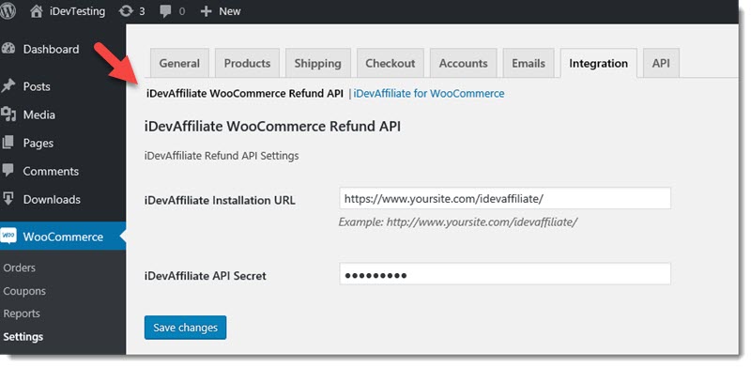The height and width of the screenshot is (367, 751).
Task: Go to Dashboard in sidebar
Action: click(52, 49)
